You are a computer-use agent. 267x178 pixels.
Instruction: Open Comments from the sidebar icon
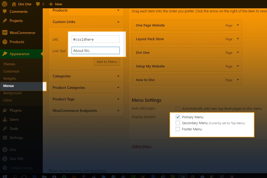[x=5, y=12]
